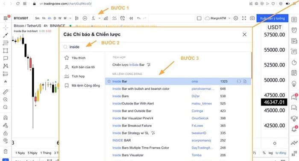Image resolution: width=299 pixels, height=161 pixels.
Task: Select the D timeframe
Action: point(55,18)
